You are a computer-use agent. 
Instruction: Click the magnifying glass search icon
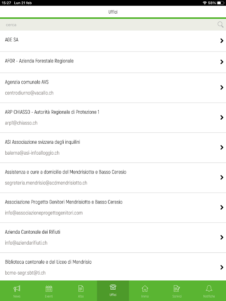click(x=220, y=25)
